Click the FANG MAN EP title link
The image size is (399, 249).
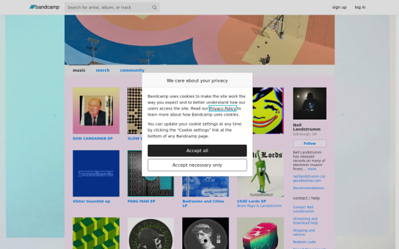(141, 201)
